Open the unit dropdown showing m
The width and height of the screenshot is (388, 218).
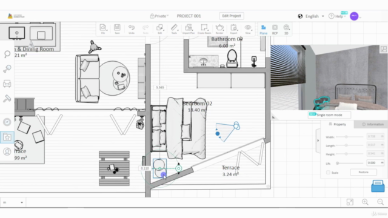(13, 202)
